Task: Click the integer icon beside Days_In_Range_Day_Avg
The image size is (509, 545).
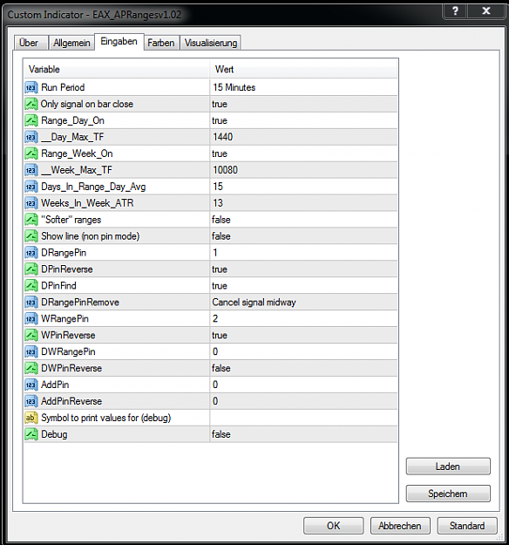Action: pyautogui.click(x=31, y=187)
